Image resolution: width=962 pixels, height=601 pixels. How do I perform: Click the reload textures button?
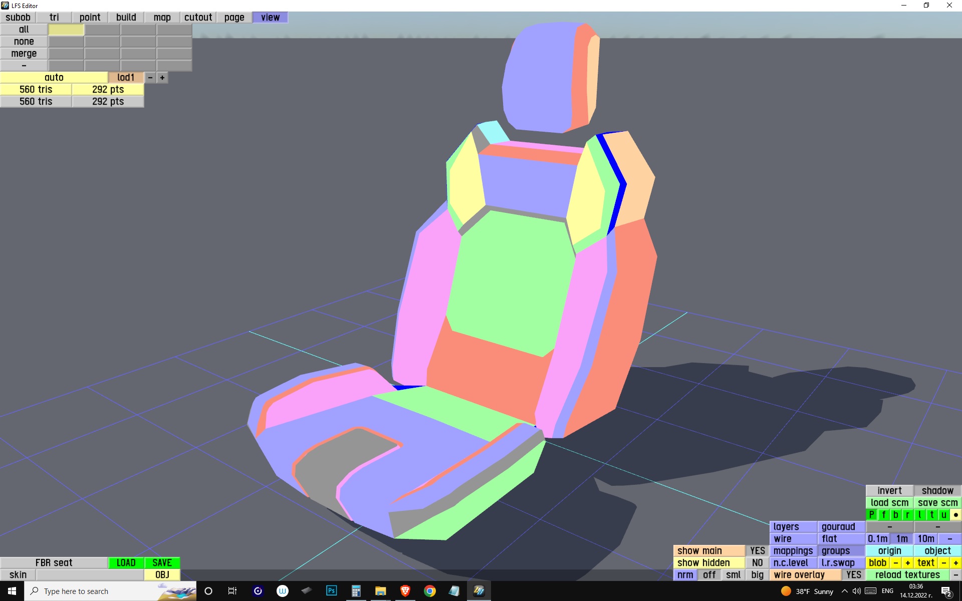pos(907,575)
